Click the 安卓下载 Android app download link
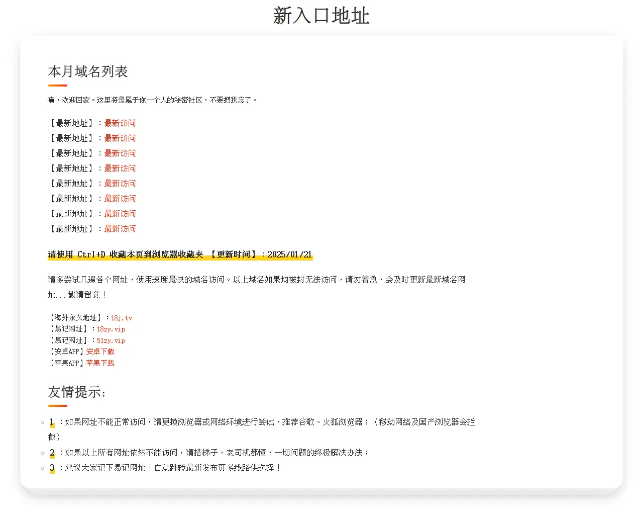 (100, 352)
